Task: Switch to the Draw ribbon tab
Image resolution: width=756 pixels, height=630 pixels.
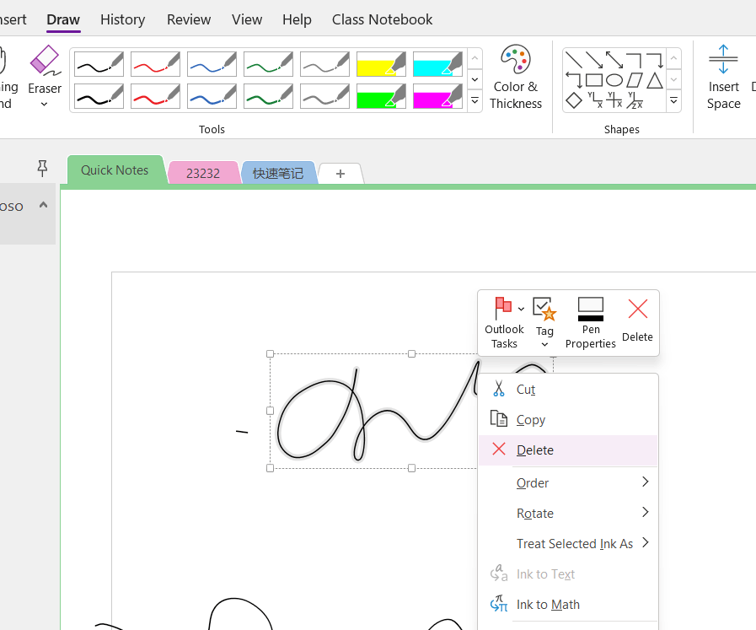Action: 63,19
